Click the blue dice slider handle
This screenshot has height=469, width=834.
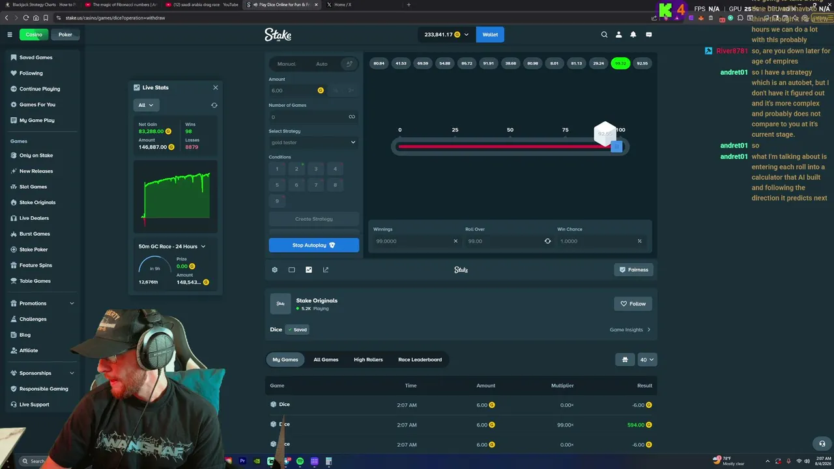click(616, 147)
